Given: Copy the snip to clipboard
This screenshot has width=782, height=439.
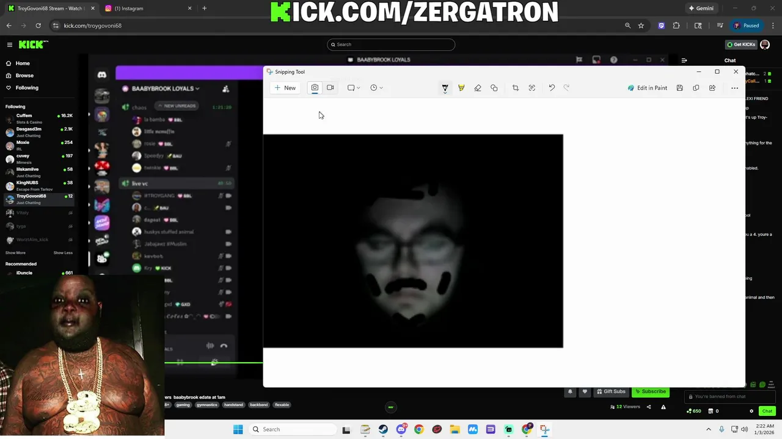Looking at the screenshot, I should 696,88.
